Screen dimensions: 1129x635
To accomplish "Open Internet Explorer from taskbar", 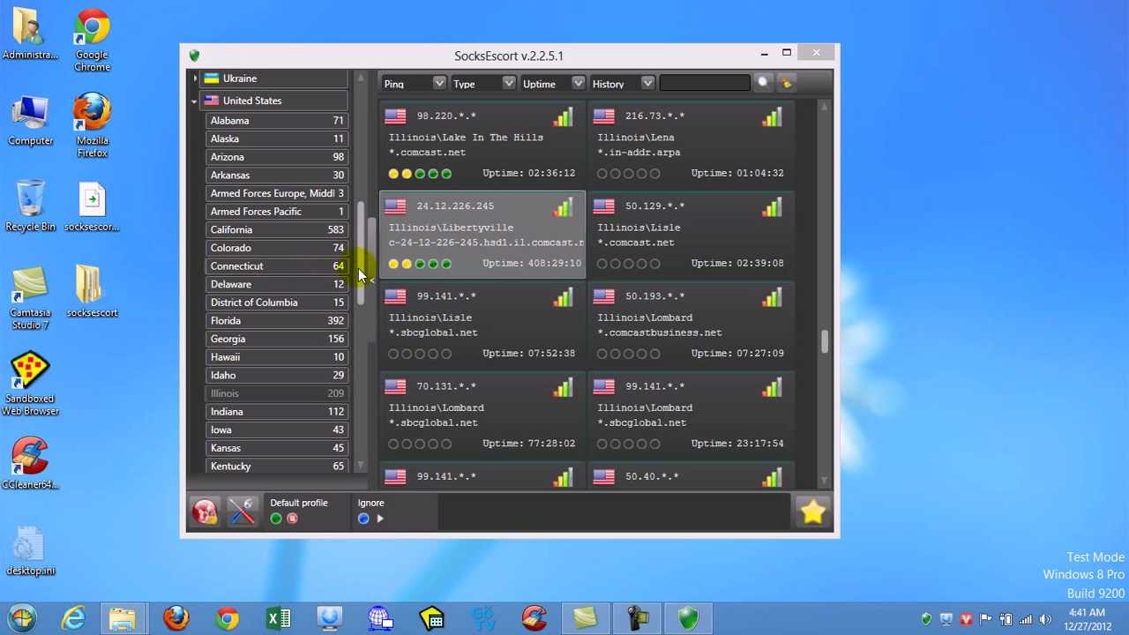I will [73, 618].
